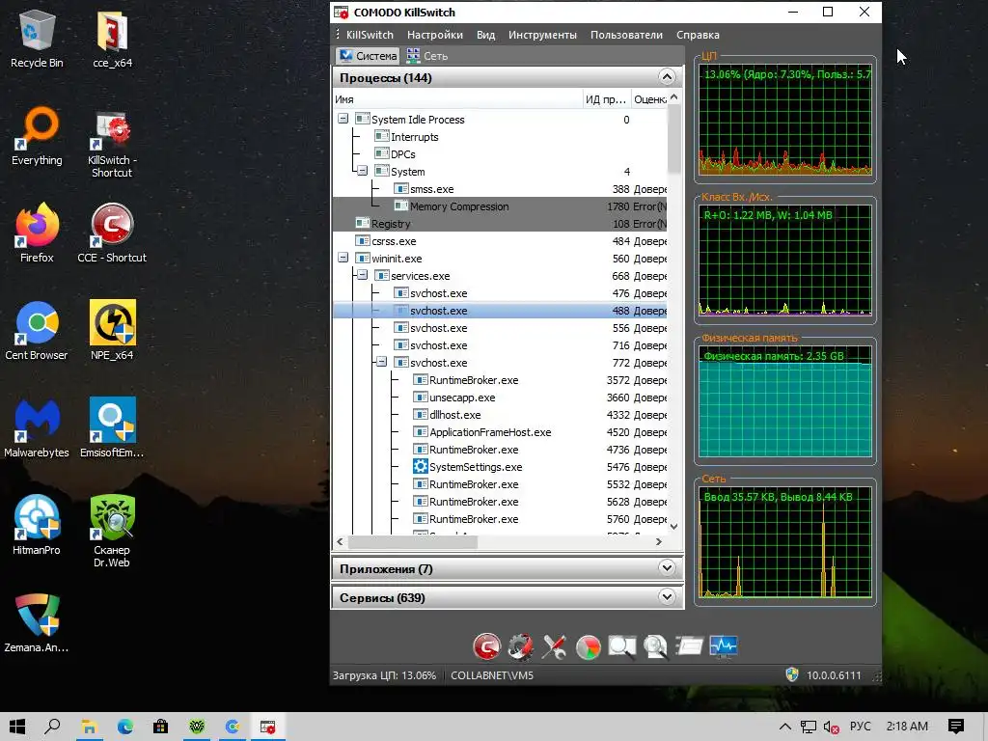
Task: Click the red Comodo C toolbar icon
Action: (x=486, y=646)
